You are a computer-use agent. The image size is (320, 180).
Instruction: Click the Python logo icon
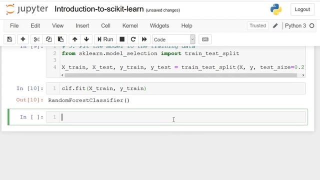[276, 9]
